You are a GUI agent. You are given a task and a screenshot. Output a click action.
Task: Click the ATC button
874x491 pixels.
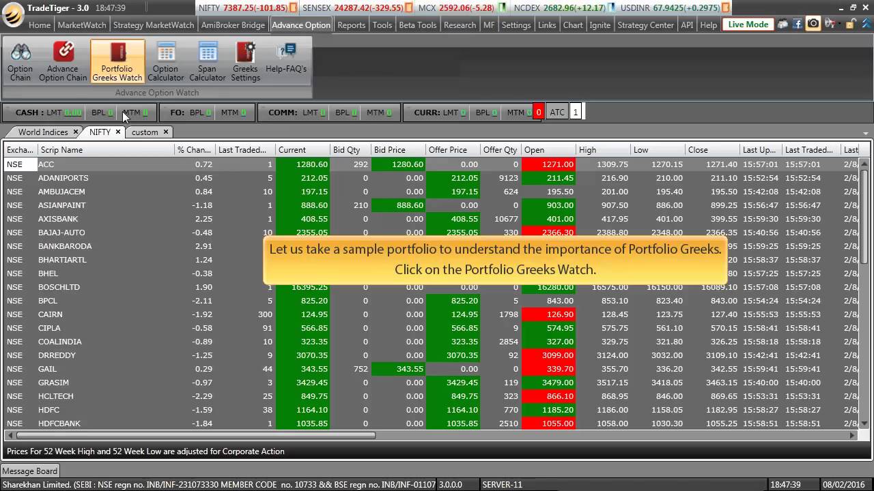pos(558,113)
